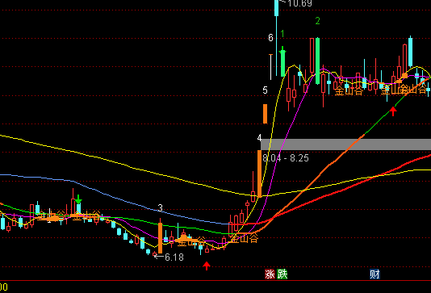This screenshot has width=431, height=293.
Task: Click the gray 8.04 - 8.25 gap band
Action: coord(345,144)
